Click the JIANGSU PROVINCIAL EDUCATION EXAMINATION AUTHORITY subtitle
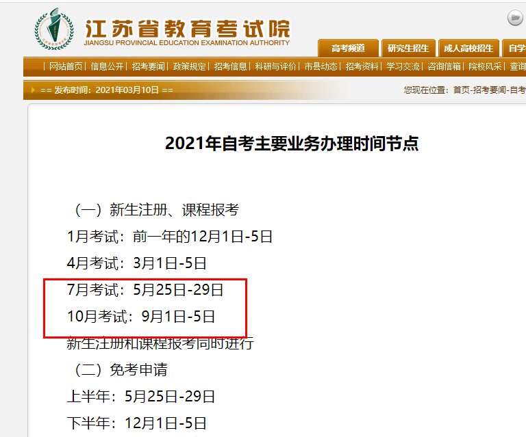This screenshot has width=526, height=437. [186, 43]
